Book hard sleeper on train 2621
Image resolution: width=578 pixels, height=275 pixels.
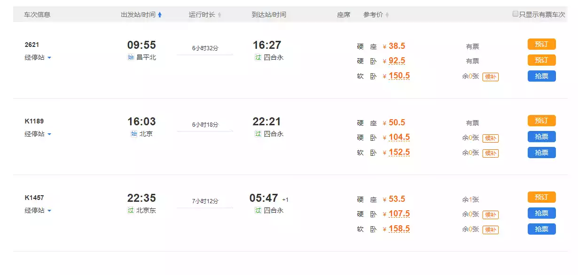tap(541, 61)
